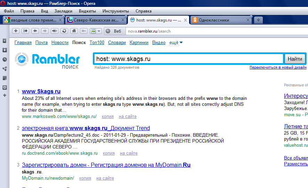Click the Rewind navigation button
The image size is (308, 188).
coord(25,31)
